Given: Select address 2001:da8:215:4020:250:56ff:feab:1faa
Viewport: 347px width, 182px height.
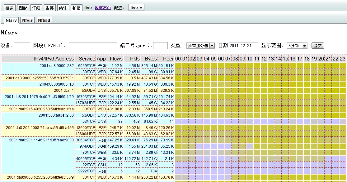Looking at the screenshot, I should coord(41,109).
